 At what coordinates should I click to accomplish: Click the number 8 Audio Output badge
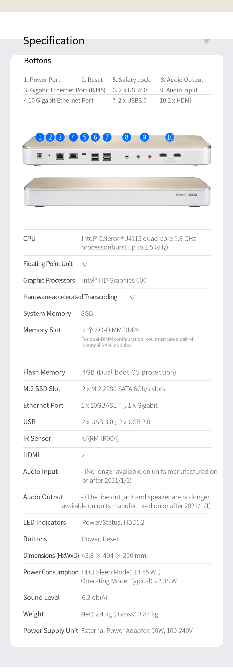coord(127,137)
